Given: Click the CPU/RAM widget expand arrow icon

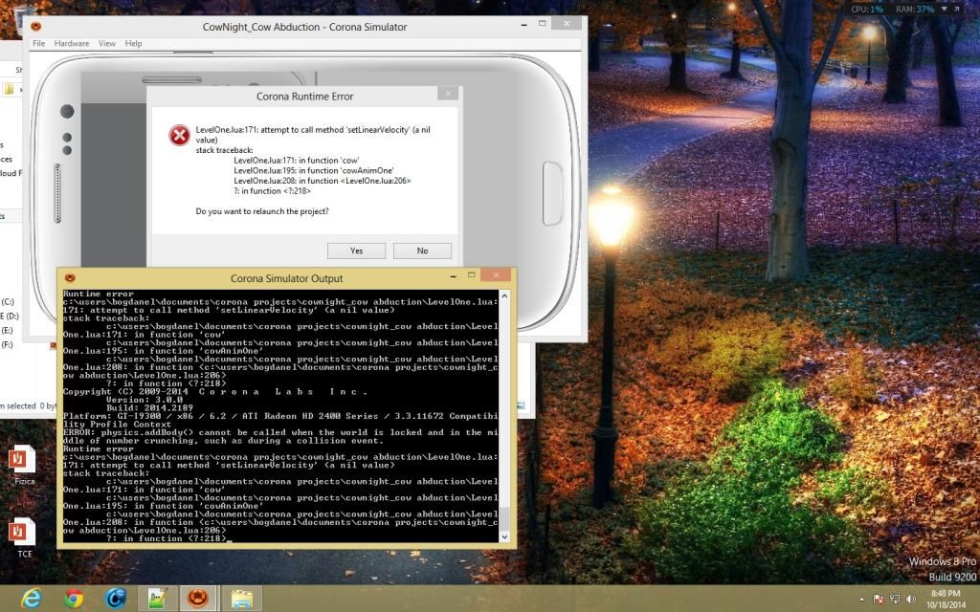Looking at the screenshot, I should (x=956, y=10).
